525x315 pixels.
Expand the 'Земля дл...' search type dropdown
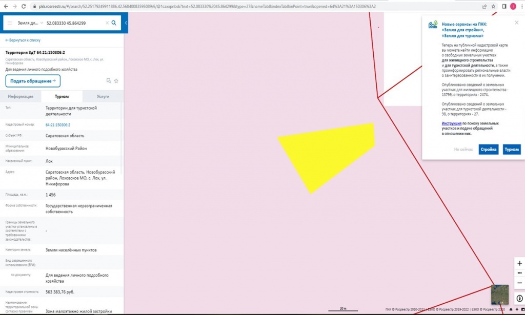click(26, 23)
